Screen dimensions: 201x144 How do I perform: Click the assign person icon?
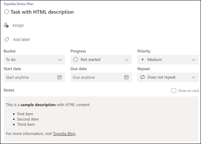(x=6, y=25)
